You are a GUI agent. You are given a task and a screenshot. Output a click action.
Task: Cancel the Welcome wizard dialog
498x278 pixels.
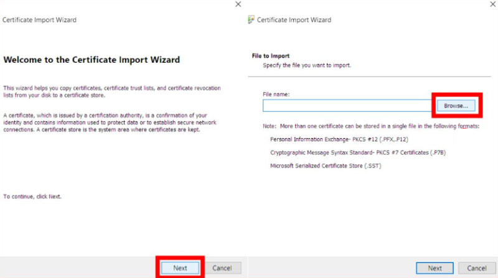tap(222, 268)
